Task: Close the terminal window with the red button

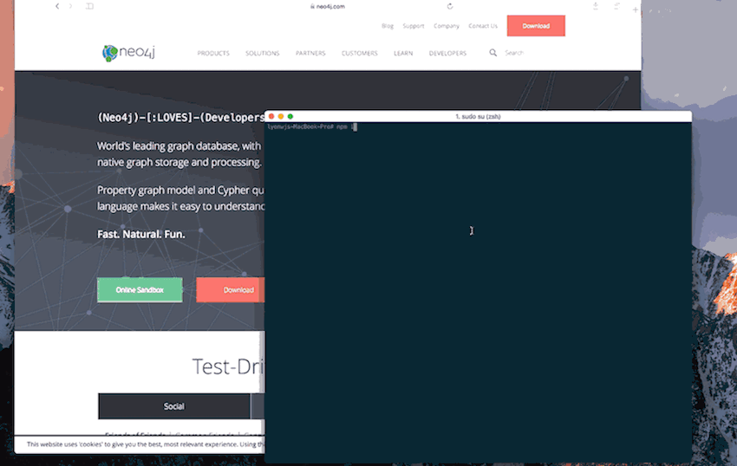Action: (271, 116)
